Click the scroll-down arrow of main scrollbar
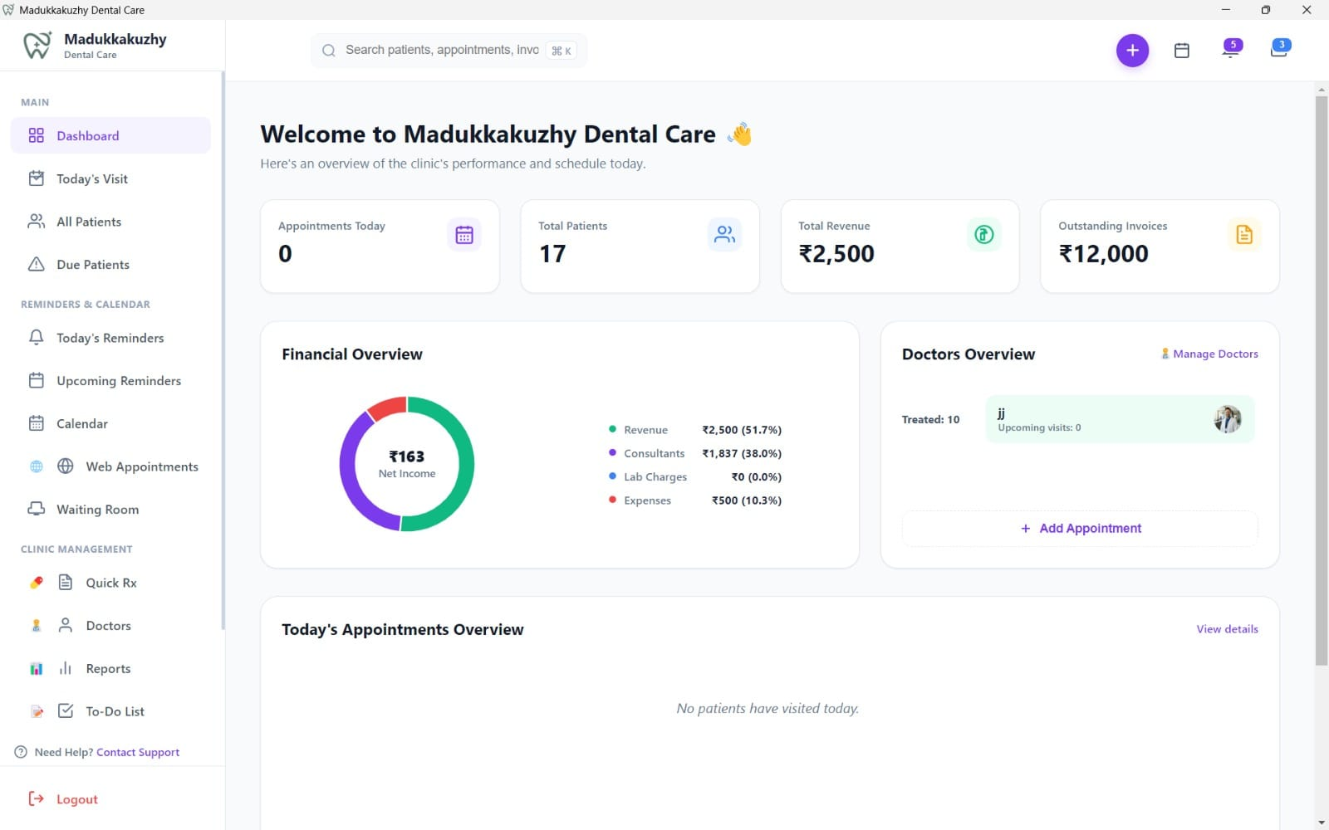This screenshot has height=830, width=1329. [1322, 823]
